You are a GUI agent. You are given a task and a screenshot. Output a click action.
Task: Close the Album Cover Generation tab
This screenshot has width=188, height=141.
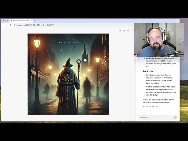pos(31,21)
